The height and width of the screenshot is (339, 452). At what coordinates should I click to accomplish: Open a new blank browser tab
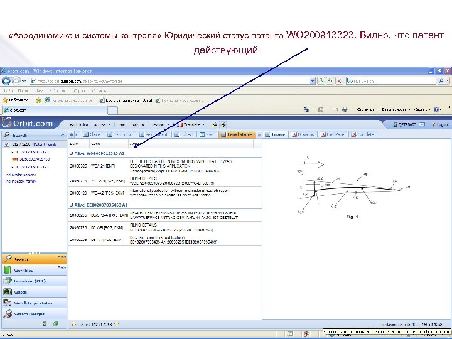[113, 110]
